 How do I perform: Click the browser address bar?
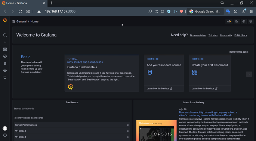[x=90, y=11]
